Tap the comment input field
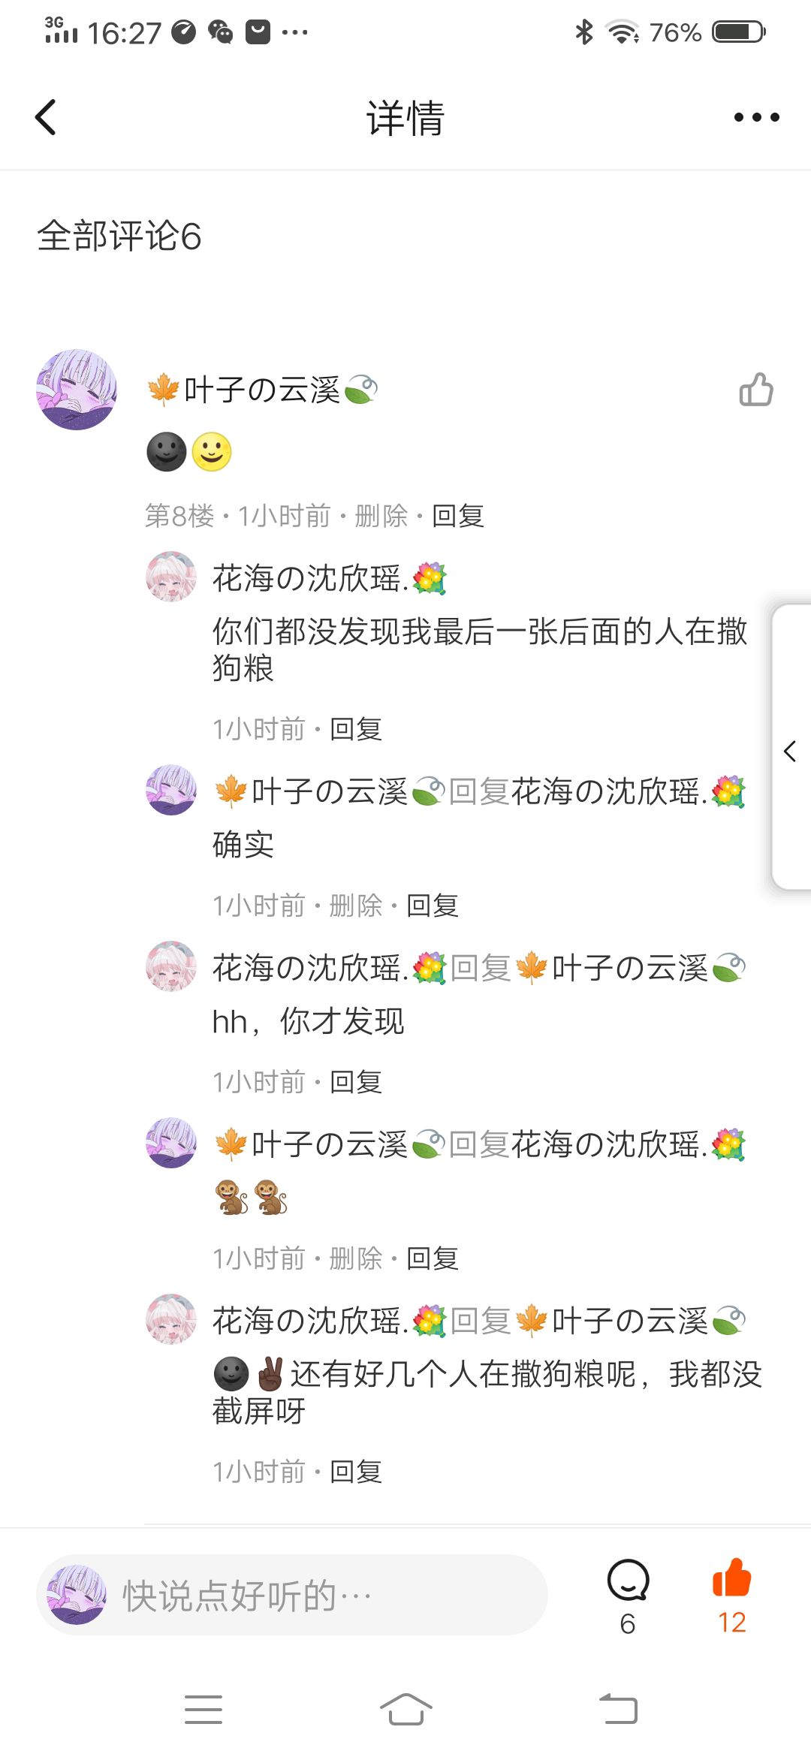The height and width of the screenshot is (1757, 811). pos(291,1595)
